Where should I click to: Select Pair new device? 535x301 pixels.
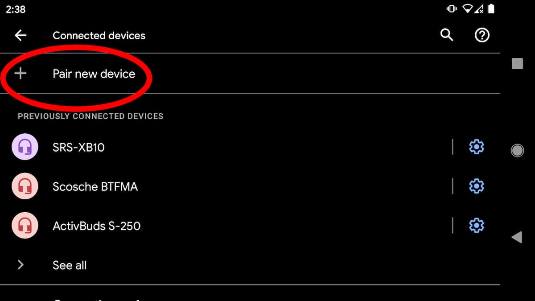(94, 74)
